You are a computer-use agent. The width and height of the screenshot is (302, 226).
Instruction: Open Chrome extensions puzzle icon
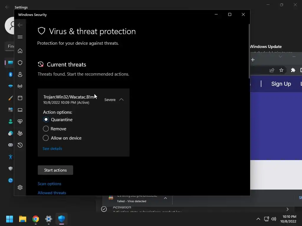coord(293,70)
